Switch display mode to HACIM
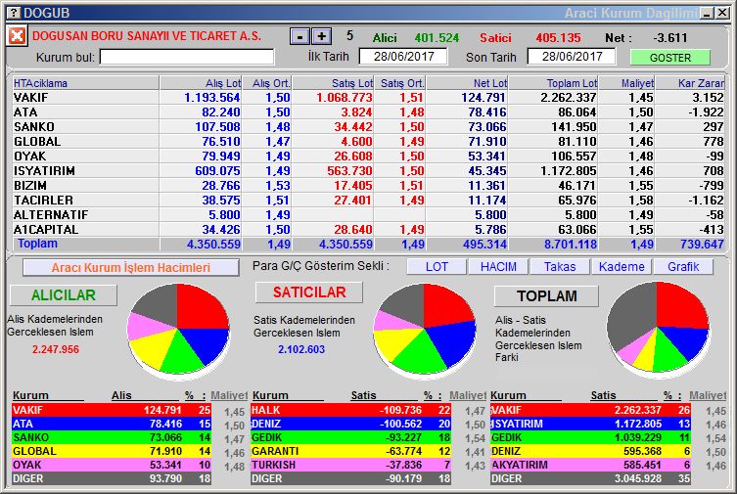Image resolution: width=737 pixels, height=494 pixels. click(498, 267)
